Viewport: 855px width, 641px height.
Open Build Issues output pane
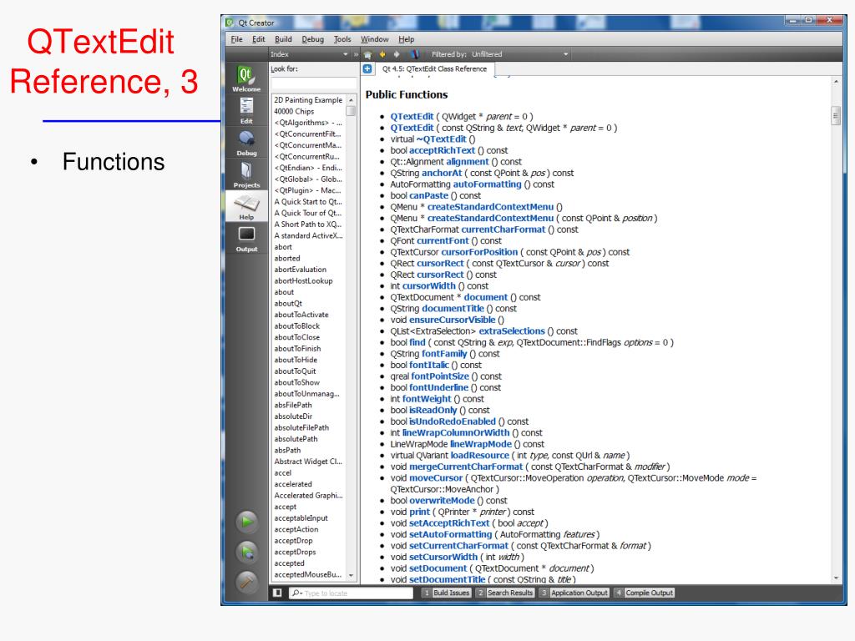tap(446, 593)
